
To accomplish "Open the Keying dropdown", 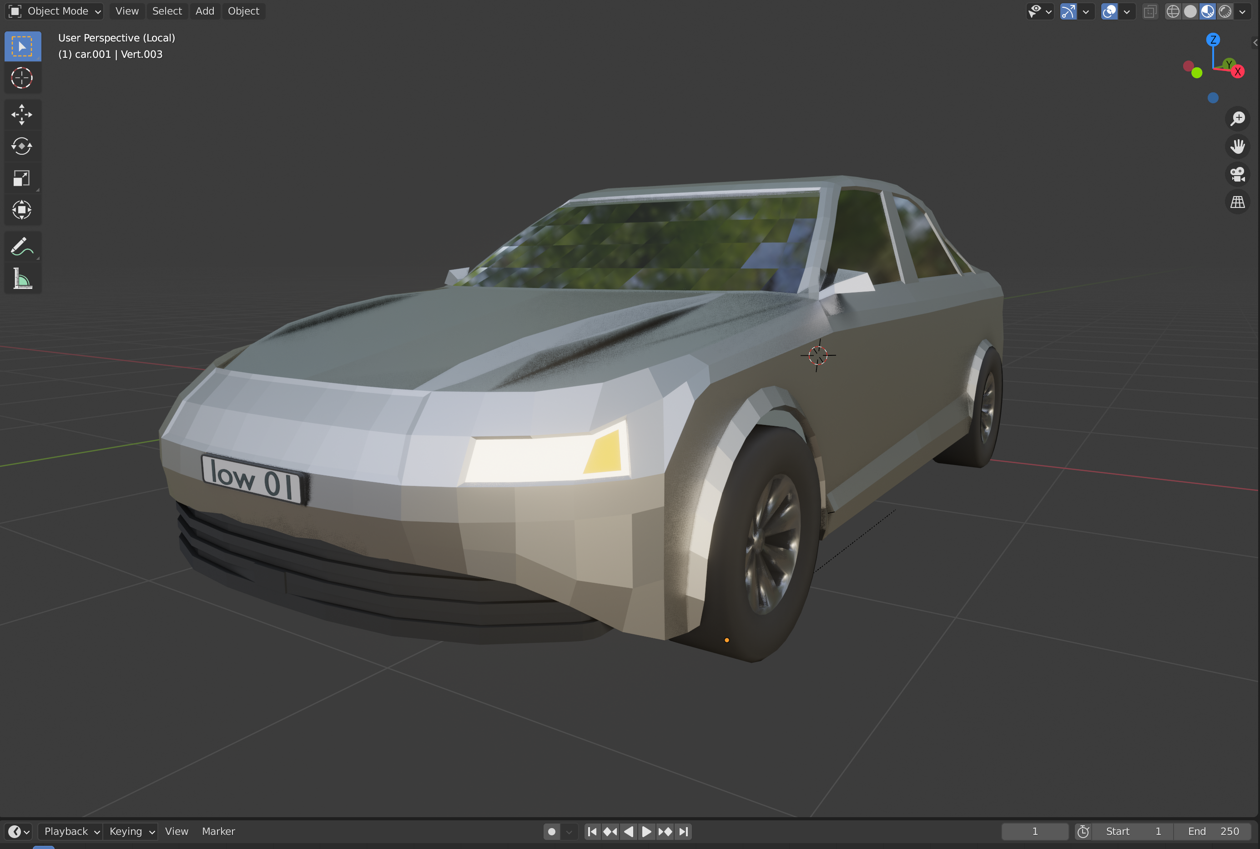I will pos(131,831).
